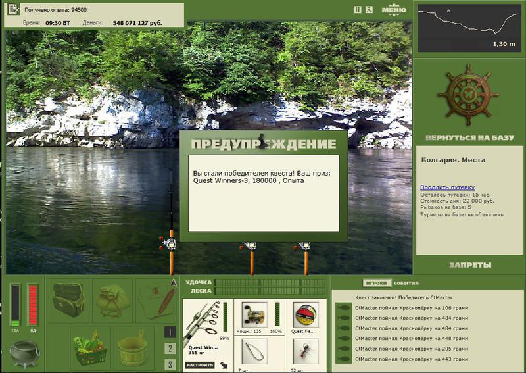Click the fish icon beside the 205 грамм event
Image resolution: width=526 pixels, height=373 pixels.
click(344, 349)
